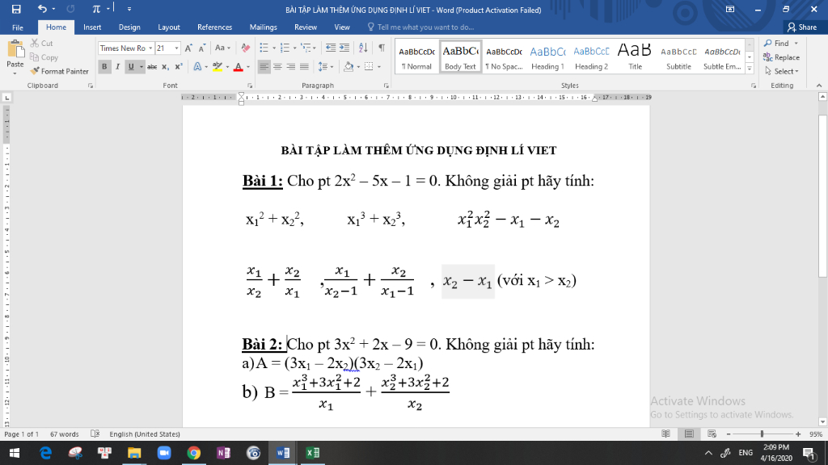Toggle Italic formatting
The width and height of the screenshot is (828, 465).
pyautogui.click(x=117, y=67)
